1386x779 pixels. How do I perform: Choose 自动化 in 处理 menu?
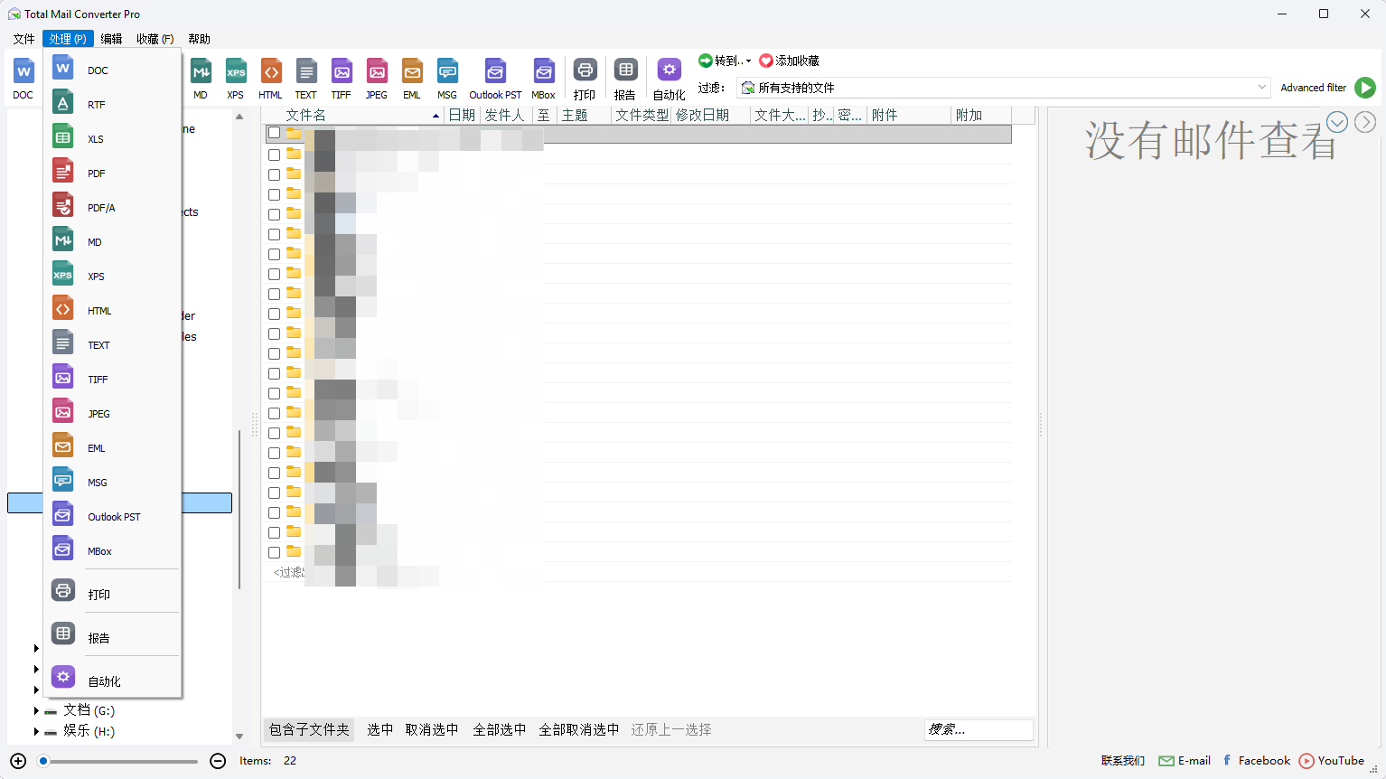pos(113,680)
